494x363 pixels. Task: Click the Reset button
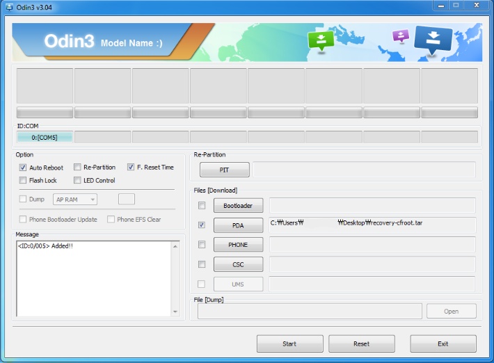pos(362,344)
